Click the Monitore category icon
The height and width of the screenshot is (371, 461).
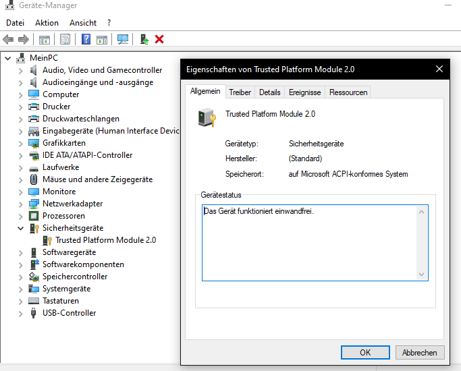pyautogui.click(x=34, y=192)
